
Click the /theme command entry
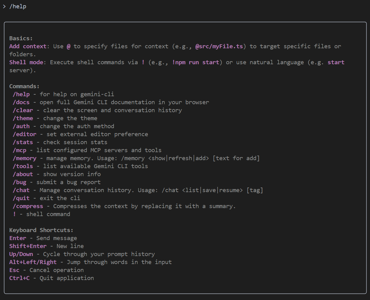point(23,118)
